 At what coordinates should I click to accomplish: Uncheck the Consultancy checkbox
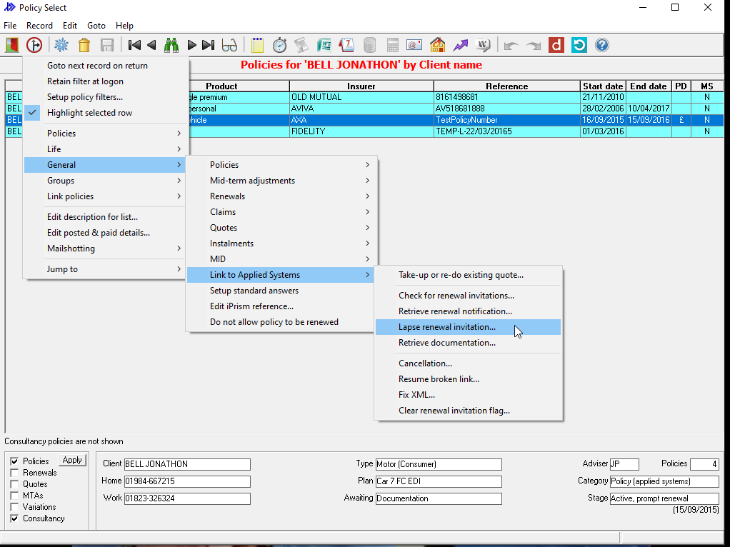tap(14, 518)
